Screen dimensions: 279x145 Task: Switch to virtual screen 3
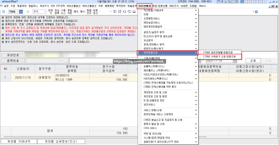pos(250,1)
